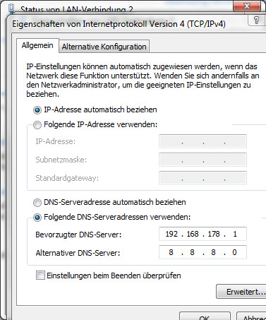266x320 pixels.
Task: Click the dialog title Eigenschaften von Internetprotokoll
Action: click(119, 24)
